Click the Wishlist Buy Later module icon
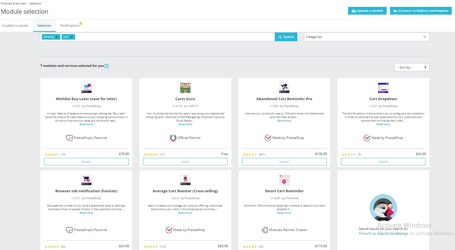The image size is (455, 250). tap(86, 88)
